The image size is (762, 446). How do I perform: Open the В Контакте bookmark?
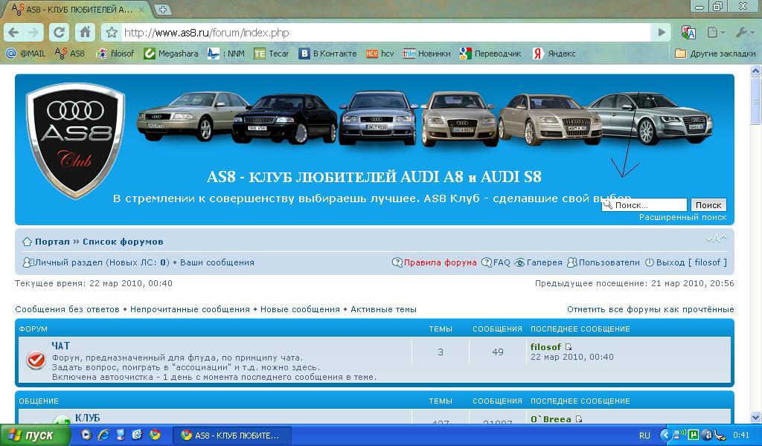pyautogui.click(x=328, y=54)
